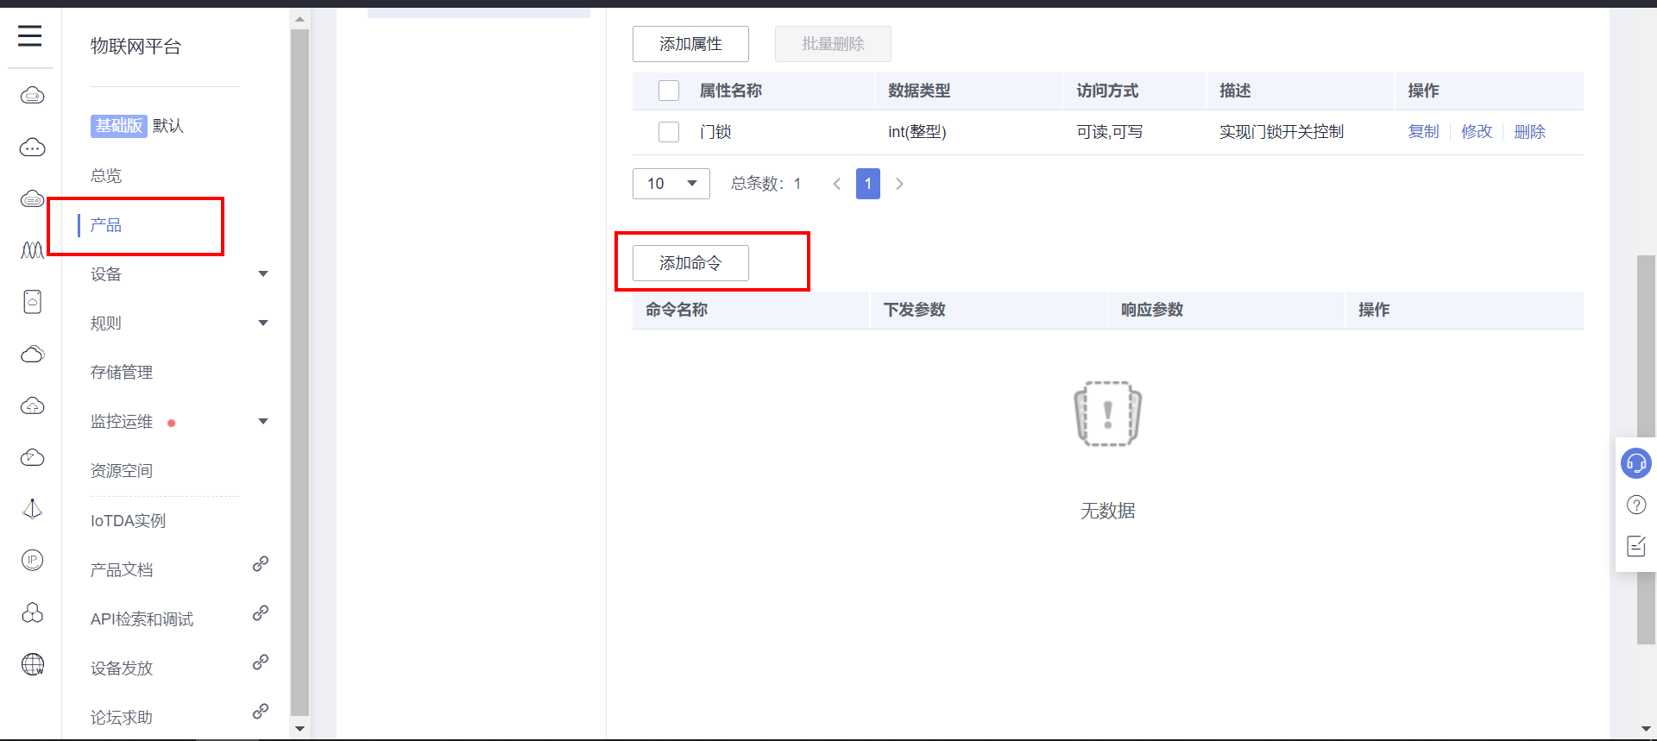The width and height of the screenshot is (1657, 741).
Task: Click the sailboat-shaped icon in the rail
Action: pos(32,509)
